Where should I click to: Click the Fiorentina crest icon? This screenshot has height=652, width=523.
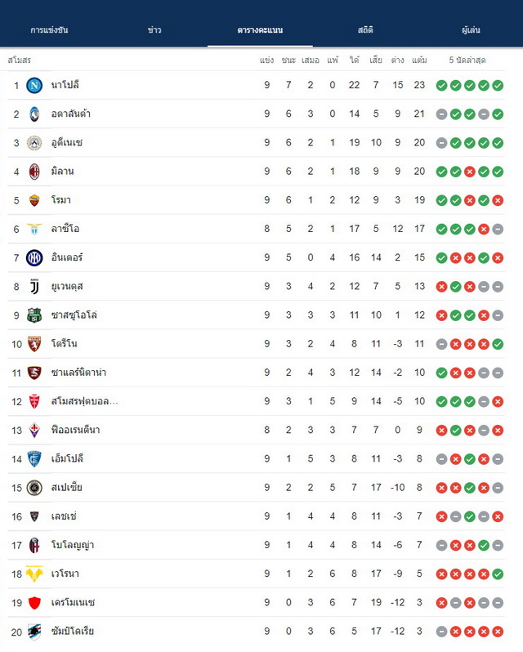click(34, 430)
